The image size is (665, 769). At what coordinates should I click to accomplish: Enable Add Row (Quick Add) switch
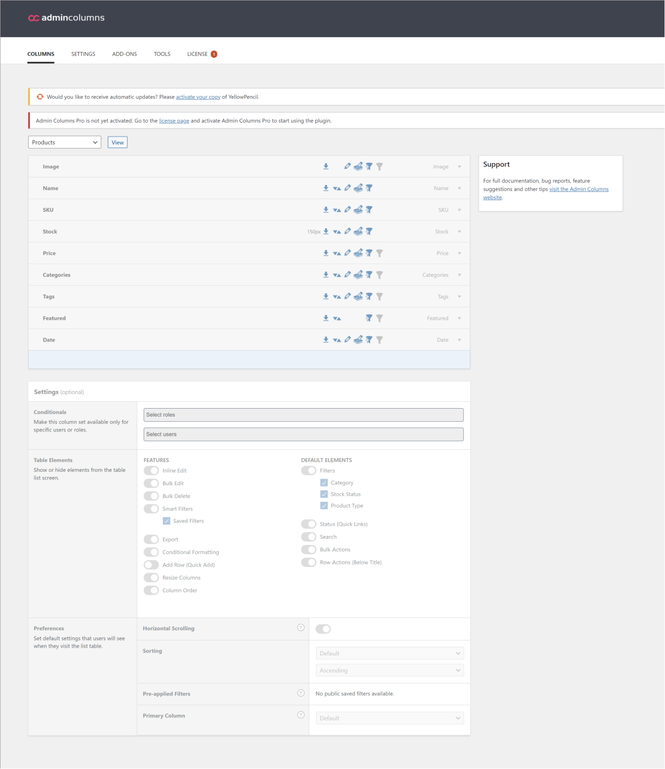tap(151, 565)
